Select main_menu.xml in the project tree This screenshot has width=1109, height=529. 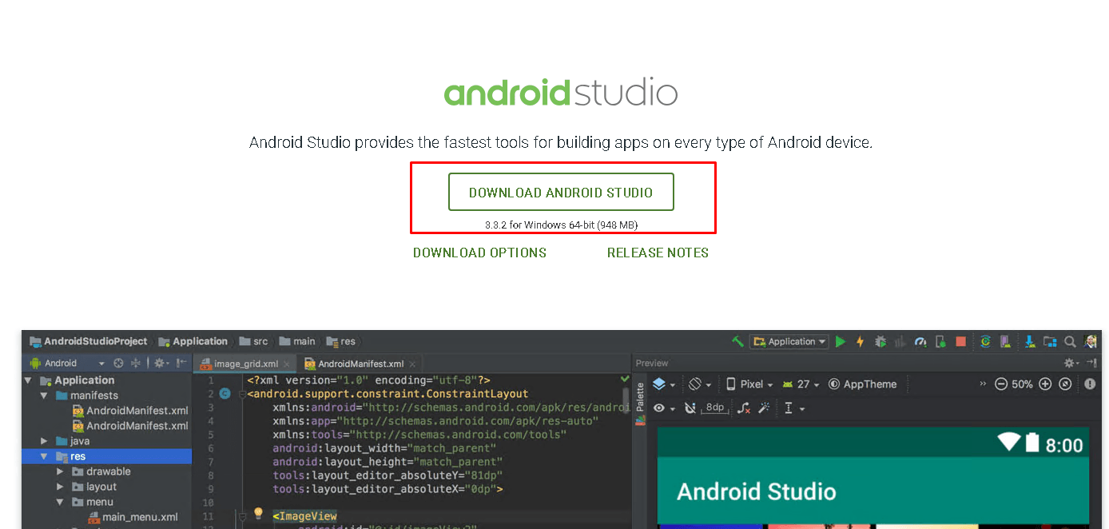point(133,517)
